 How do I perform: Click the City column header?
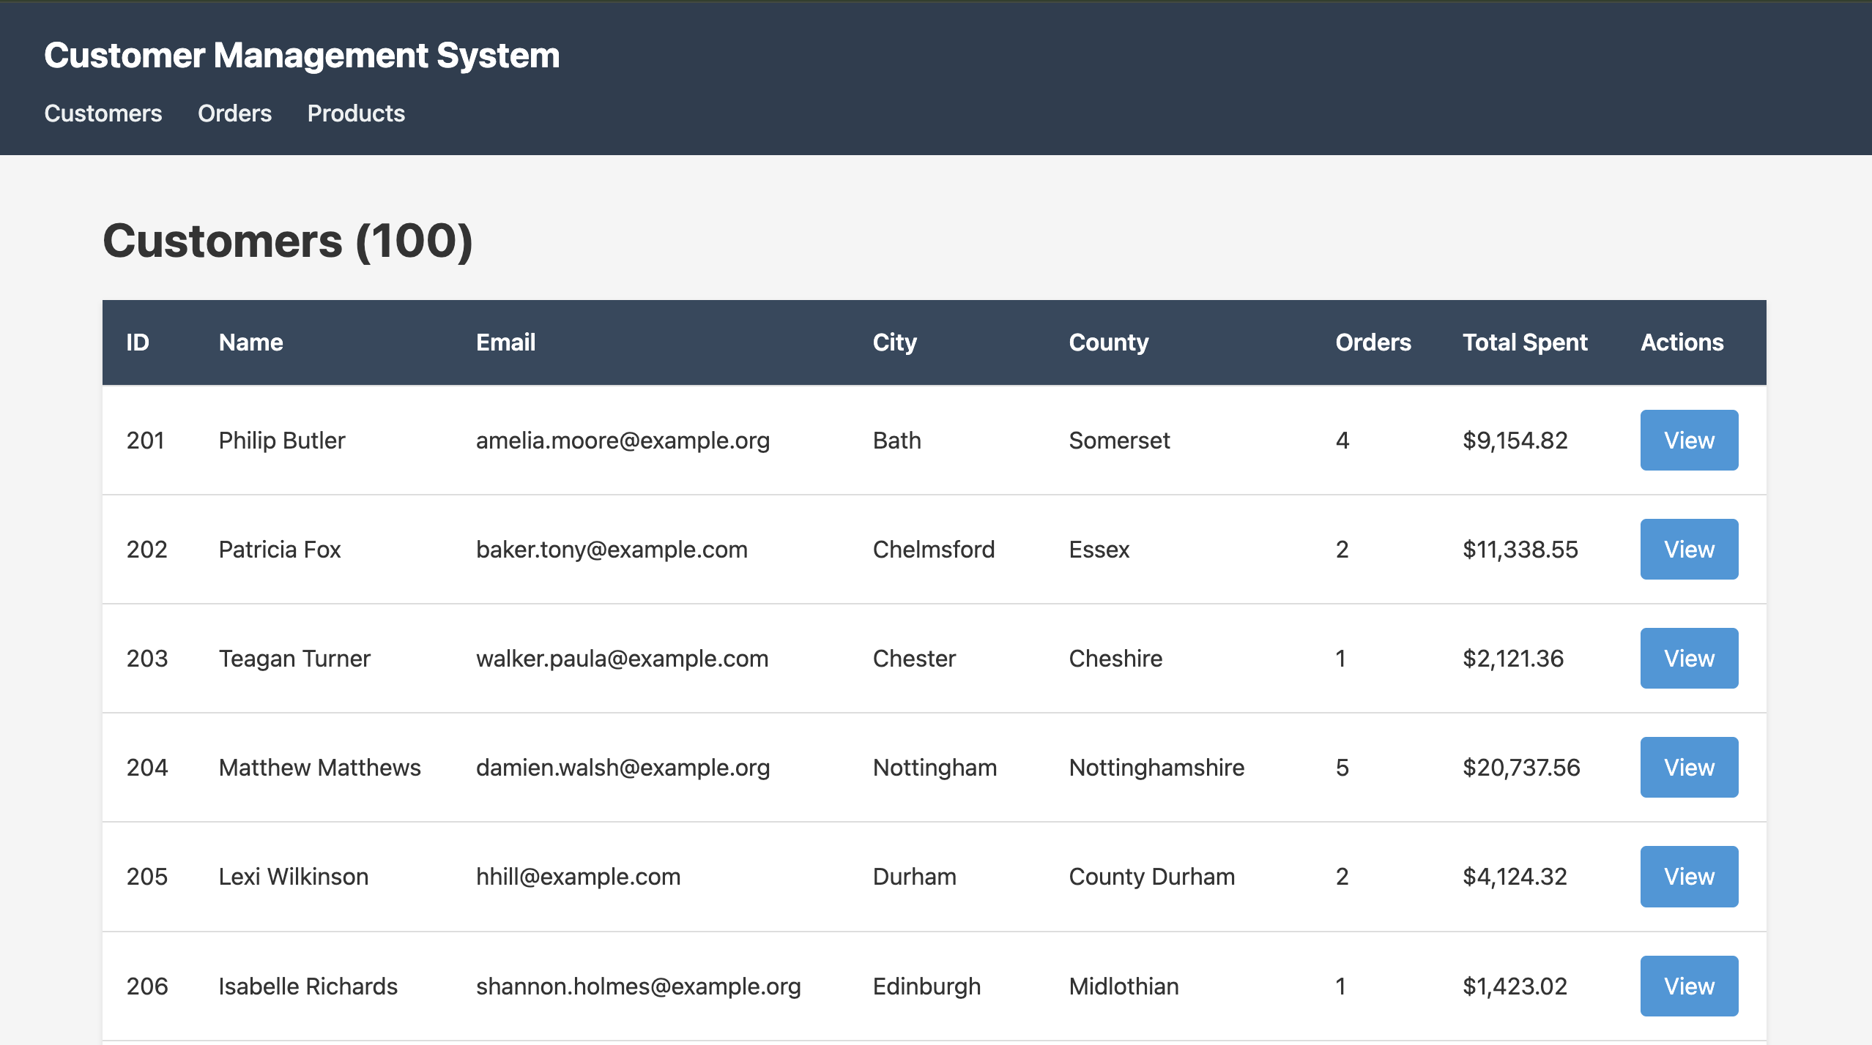click(894, 342)
